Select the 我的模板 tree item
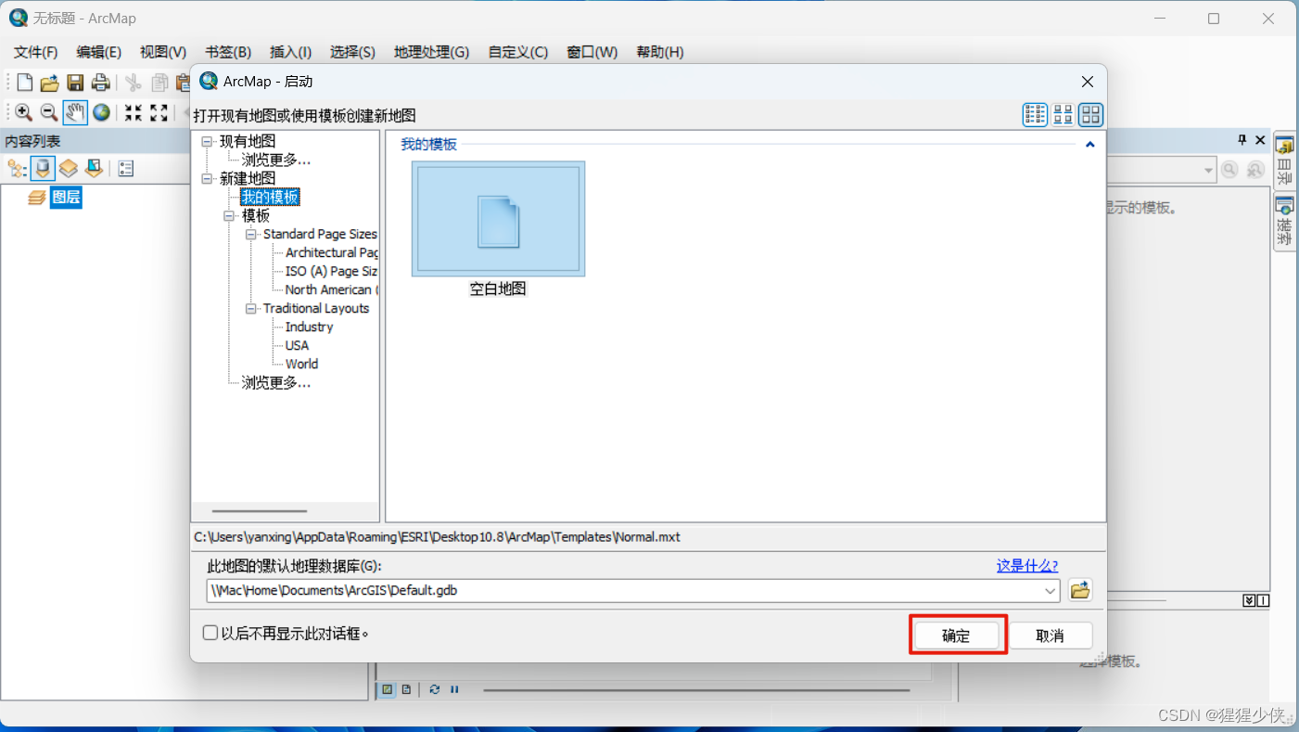The width and height of the screenshot is (1299, 732). point(270,198)
